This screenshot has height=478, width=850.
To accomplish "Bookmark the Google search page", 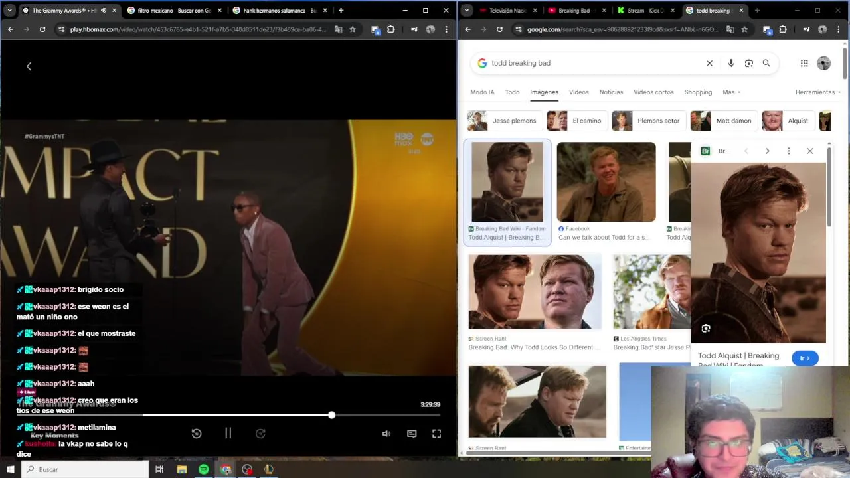I will pos(744,29).
